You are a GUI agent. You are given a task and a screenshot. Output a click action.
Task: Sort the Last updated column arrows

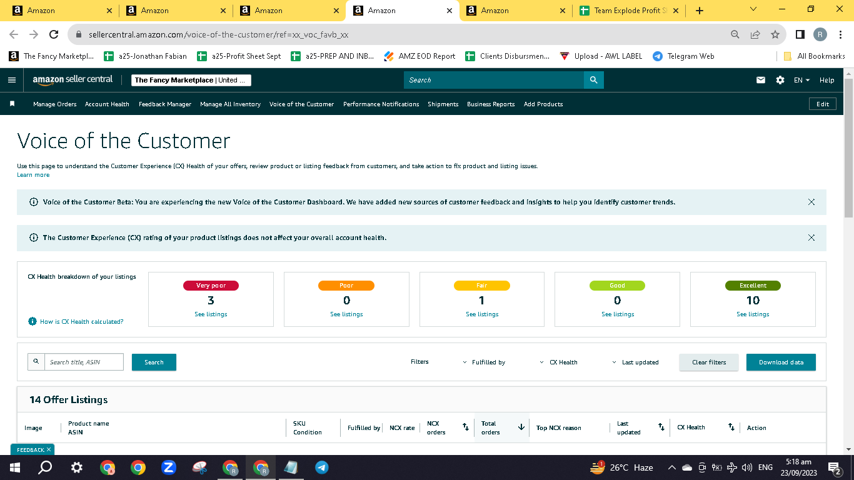point(661,427)
